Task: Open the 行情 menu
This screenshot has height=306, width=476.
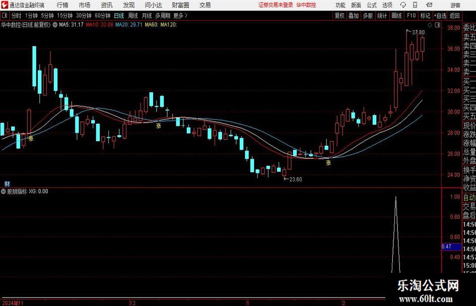Action: (62, 5)
